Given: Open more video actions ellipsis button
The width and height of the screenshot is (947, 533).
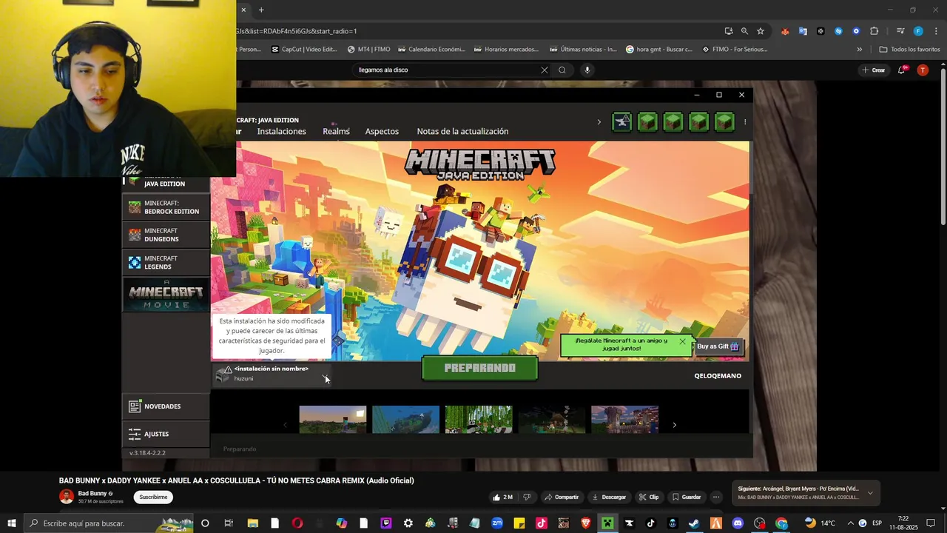Looking at the screenshot, I should tap(716, 497).
